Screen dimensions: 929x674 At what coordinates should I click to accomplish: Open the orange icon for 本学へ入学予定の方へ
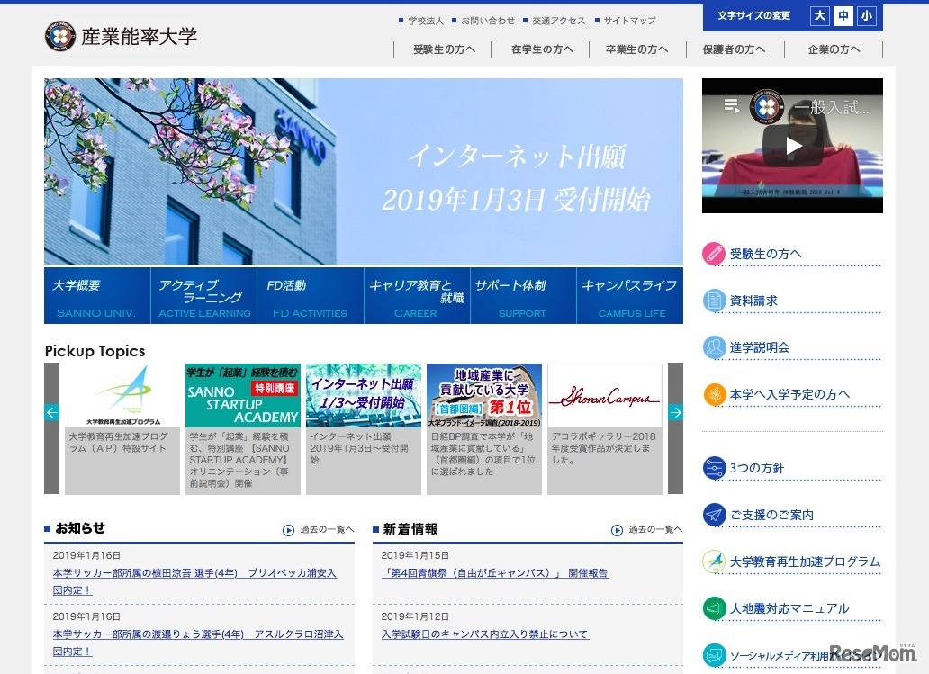point(713,393)
